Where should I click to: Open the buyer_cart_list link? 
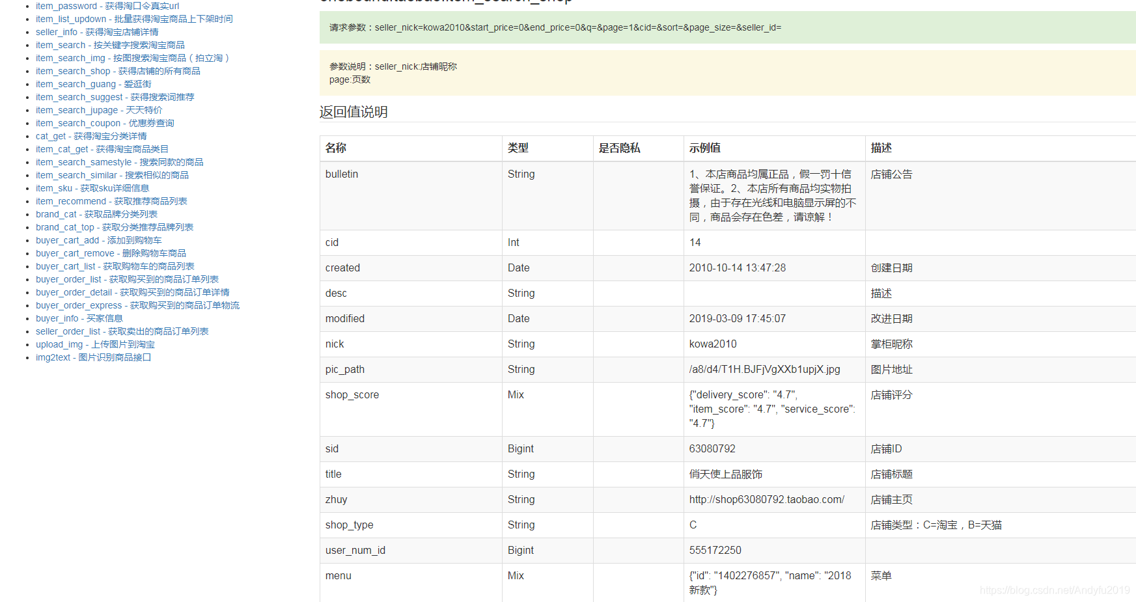pos(115,266)
